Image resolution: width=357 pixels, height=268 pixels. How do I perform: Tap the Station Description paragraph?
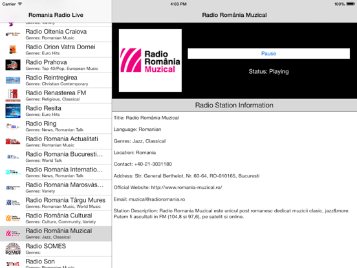pos(232,214)
